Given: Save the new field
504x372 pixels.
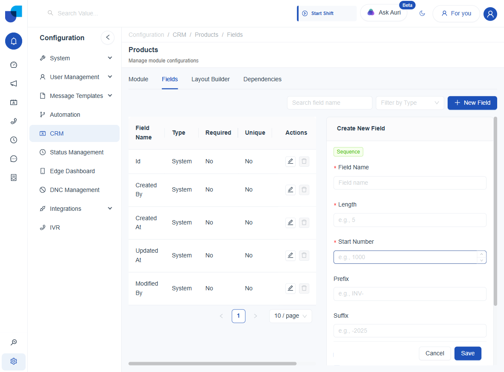Looking at the screenshot, I should point(468,353).
